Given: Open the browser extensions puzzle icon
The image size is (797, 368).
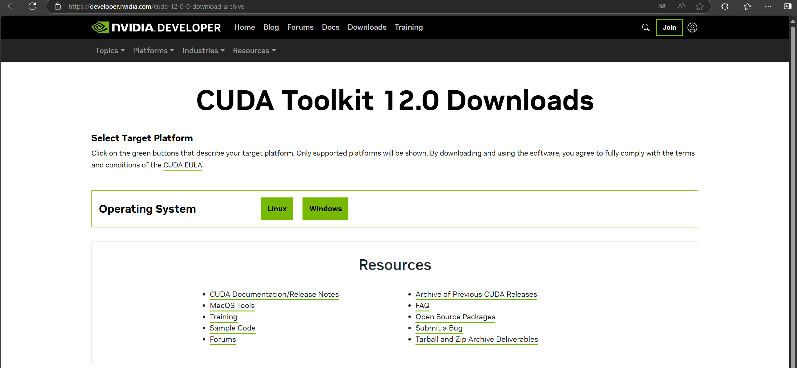Looking at the screenshot, I should 725,6.
